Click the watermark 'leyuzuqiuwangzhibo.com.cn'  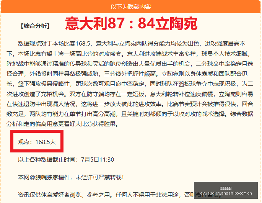click(226, 193)
